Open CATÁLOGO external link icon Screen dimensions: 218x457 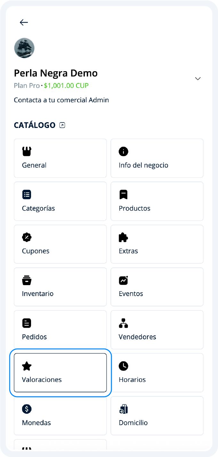coord(62,125)
